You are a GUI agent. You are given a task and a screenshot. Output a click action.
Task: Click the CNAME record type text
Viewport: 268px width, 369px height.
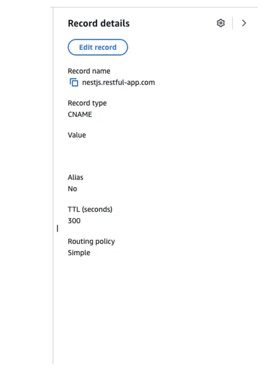coord(80,114)
